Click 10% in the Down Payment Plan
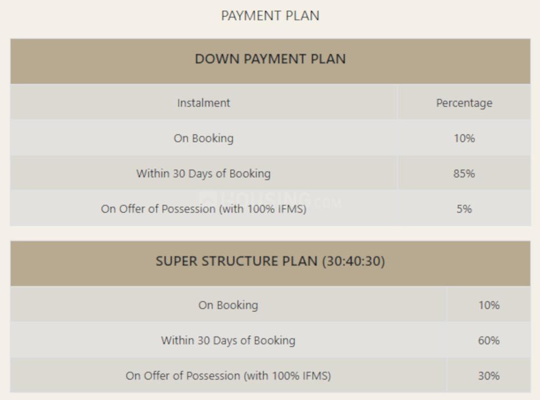Image resolution: width=540 pixels, height=400 pixels. 464,138
